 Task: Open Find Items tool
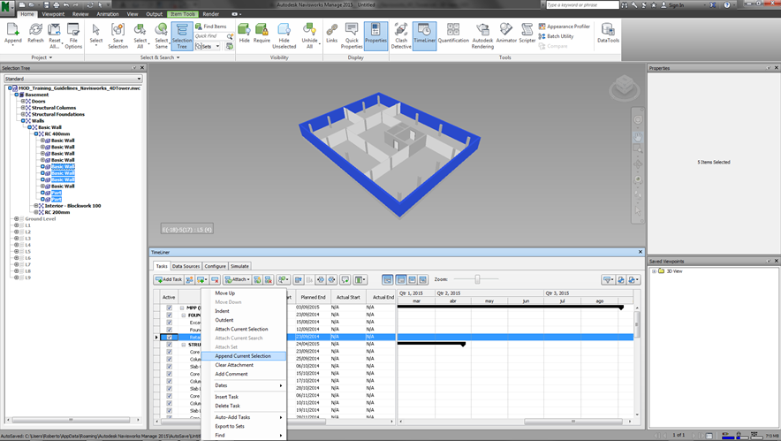coord(210,26)
